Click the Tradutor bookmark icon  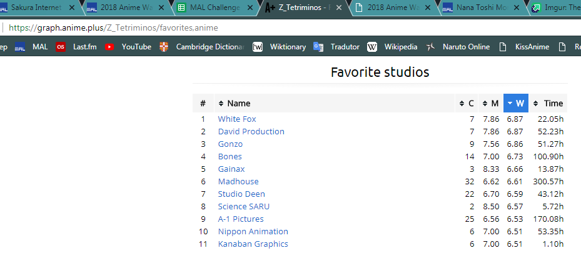pos(318,47)
